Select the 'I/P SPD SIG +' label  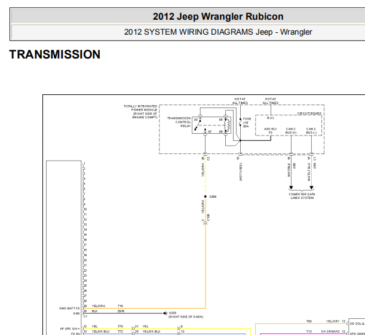[x=70, y=328]
